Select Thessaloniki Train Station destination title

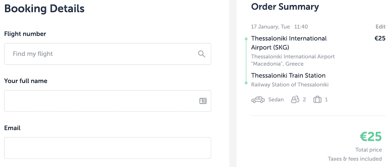(288, 76)
